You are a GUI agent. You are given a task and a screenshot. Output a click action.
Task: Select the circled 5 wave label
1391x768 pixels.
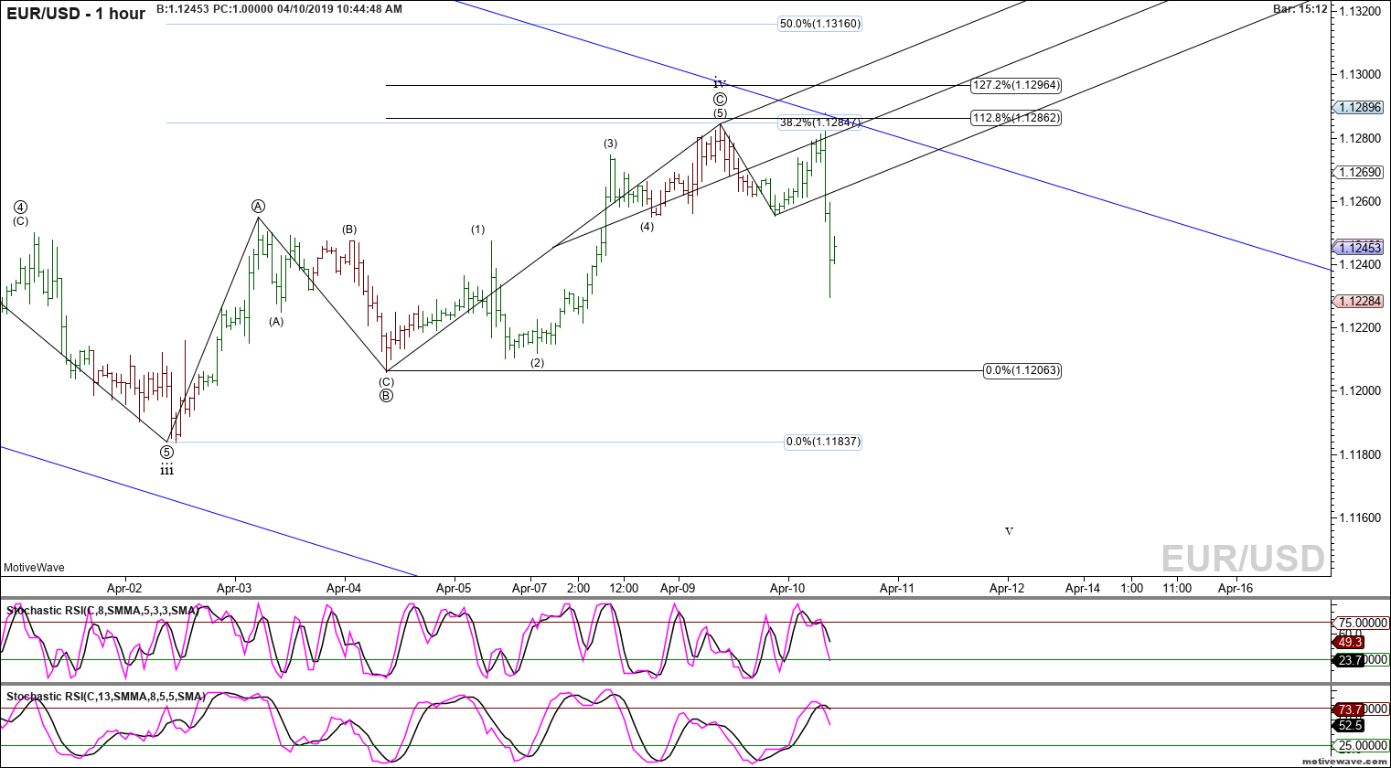(166, 452)
